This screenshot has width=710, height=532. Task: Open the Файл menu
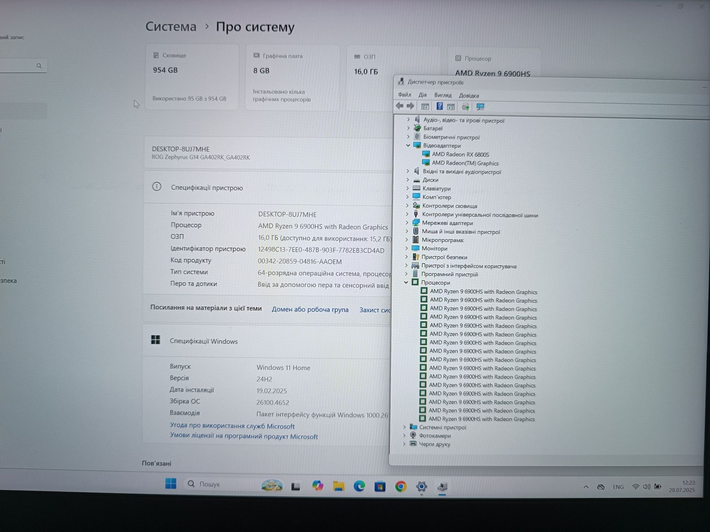pos(404,95)
